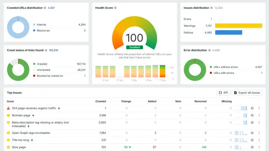Sort by Change column header
Image resolution: width=269 pixels, height=151 pixels.
coord(126,102)
